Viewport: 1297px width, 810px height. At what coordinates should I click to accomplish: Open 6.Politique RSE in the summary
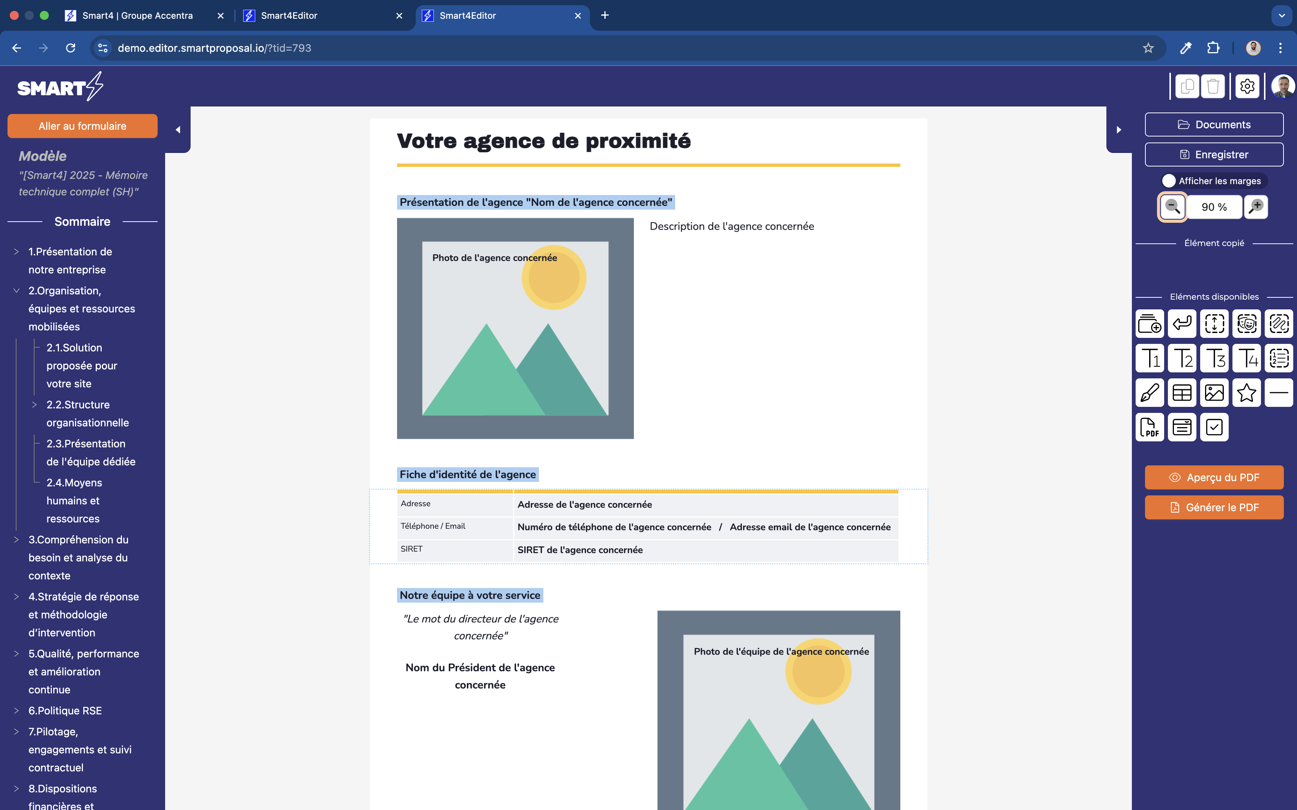click(65, 710)
